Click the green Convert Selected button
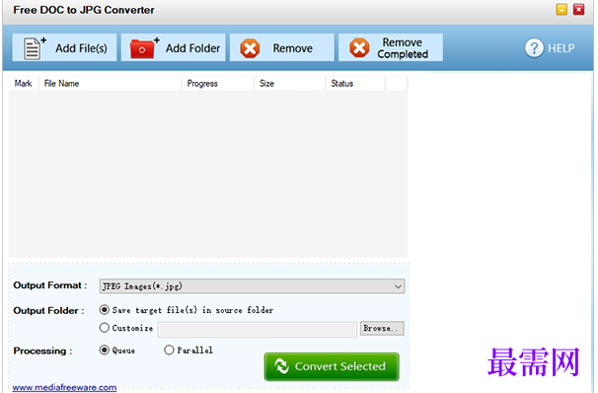This screenshot has height=393, width=598. (x=332, y=366)
